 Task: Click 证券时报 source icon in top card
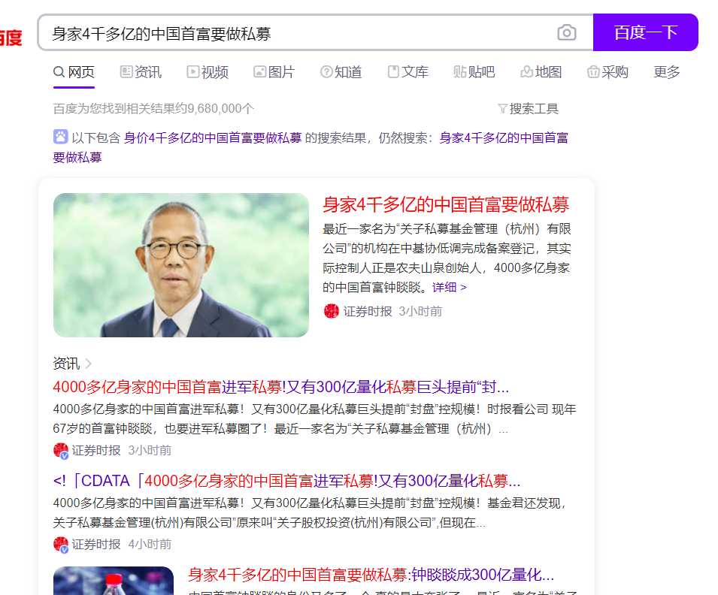331,311
